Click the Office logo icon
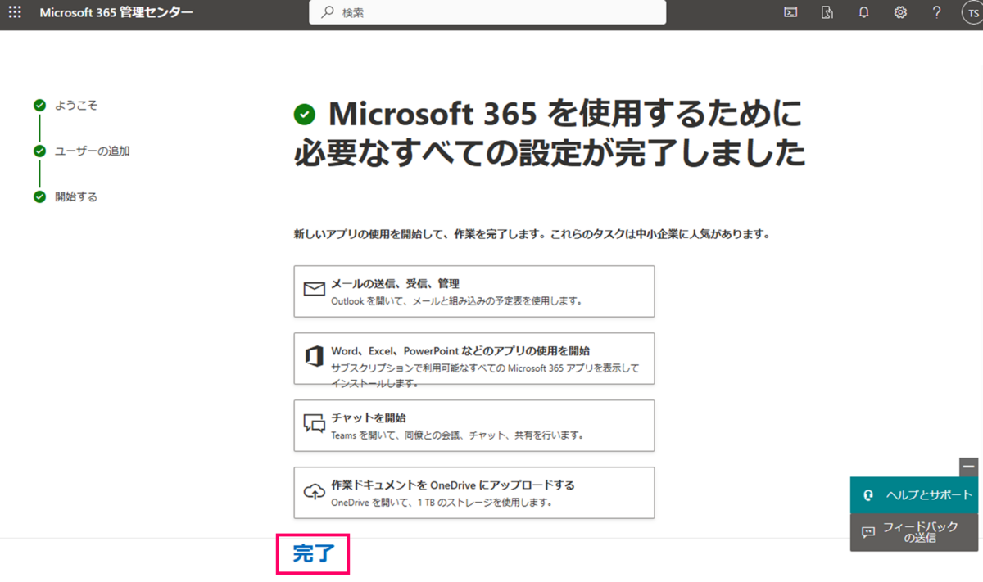Image resolution: width=983 pixels, height=582 pixels. (x=314, y=357)
